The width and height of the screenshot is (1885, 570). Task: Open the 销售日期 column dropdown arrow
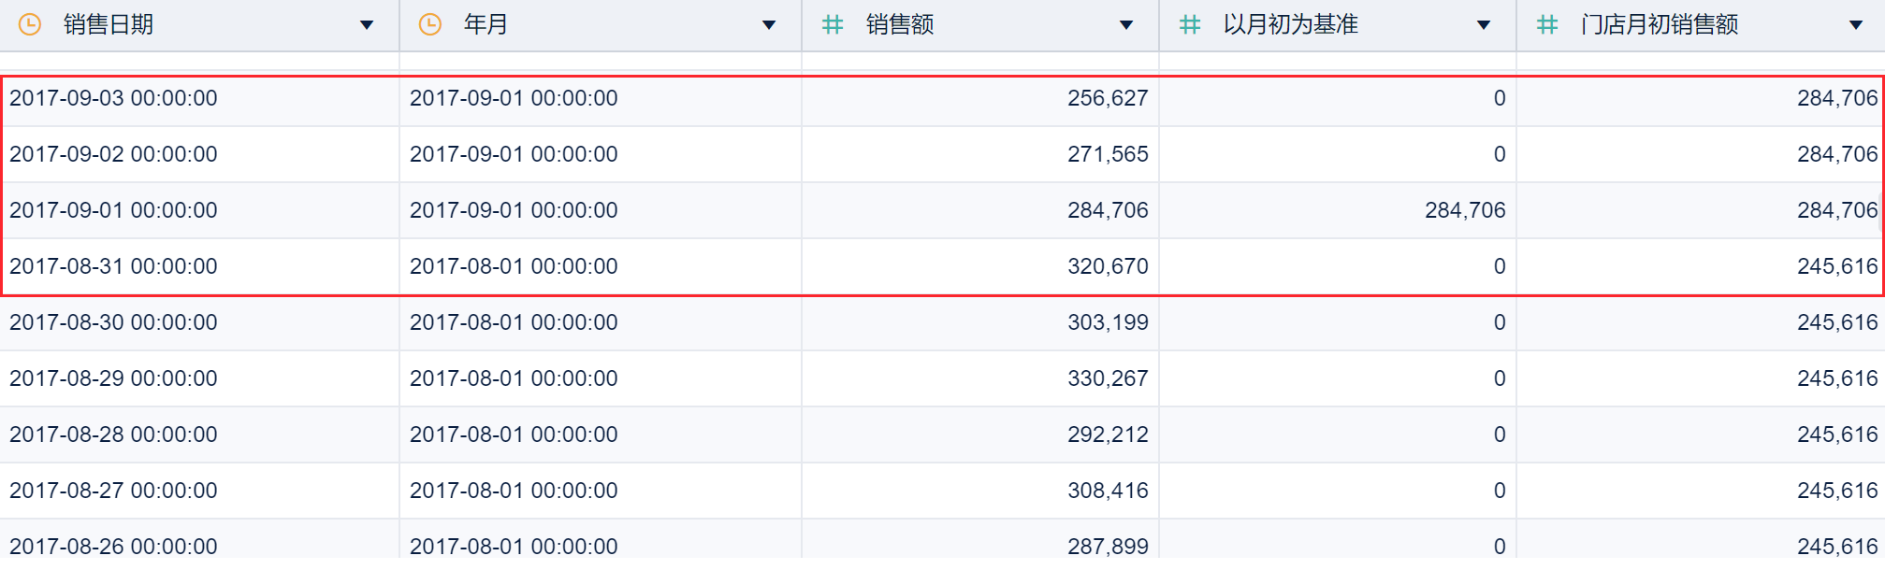(367, 25)
